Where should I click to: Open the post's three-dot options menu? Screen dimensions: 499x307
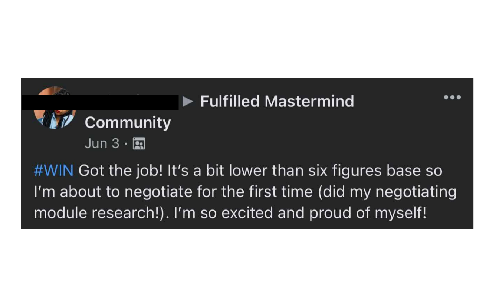coord(452,98)
